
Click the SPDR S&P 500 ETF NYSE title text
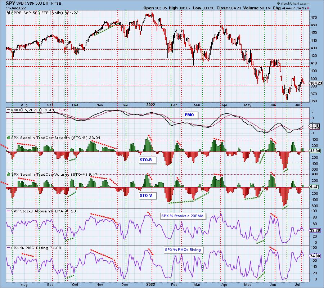click(38, 4)
